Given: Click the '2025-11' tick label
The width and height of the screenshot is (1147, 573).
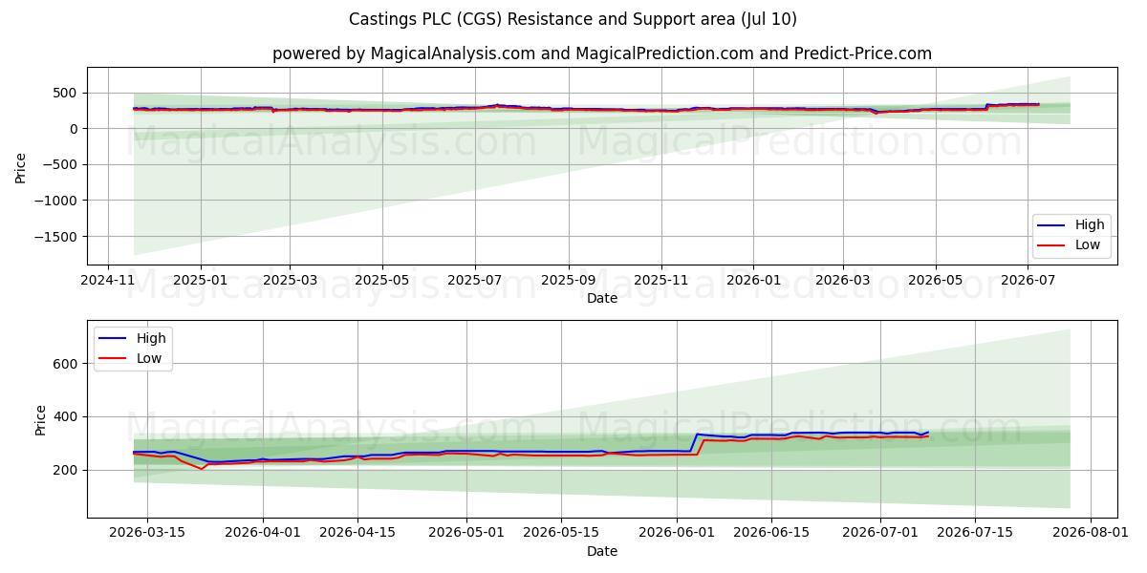Looking at the screenshot, I should (661, 280).
